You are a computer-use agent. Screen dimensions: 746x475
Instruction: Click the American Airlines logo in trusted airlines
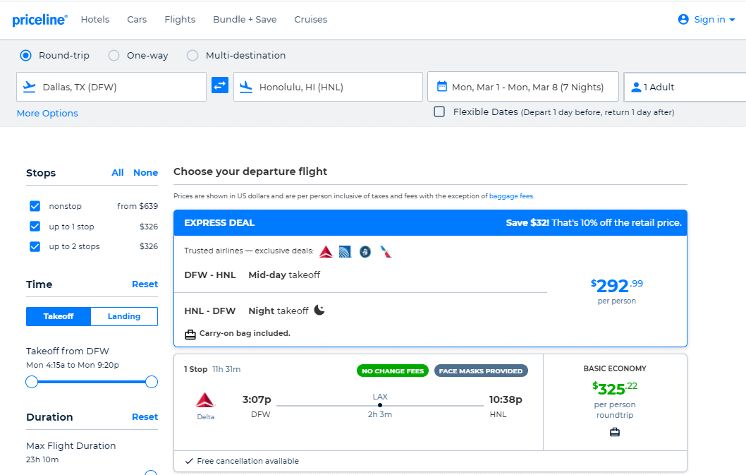385,251
